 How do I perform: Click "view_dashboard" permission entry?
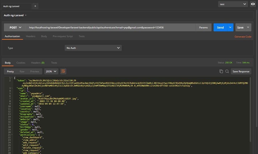click(x=33, y=137)
